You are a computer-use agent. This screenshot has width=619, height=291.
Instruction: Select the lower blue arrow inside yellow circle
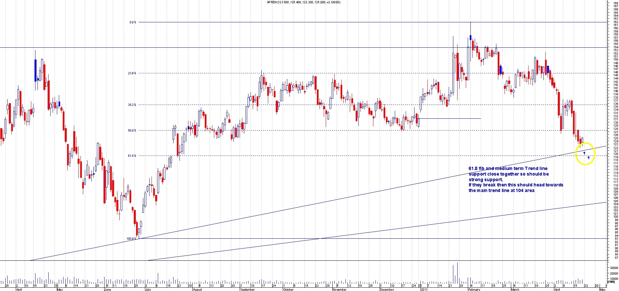(x=588, y=158)
